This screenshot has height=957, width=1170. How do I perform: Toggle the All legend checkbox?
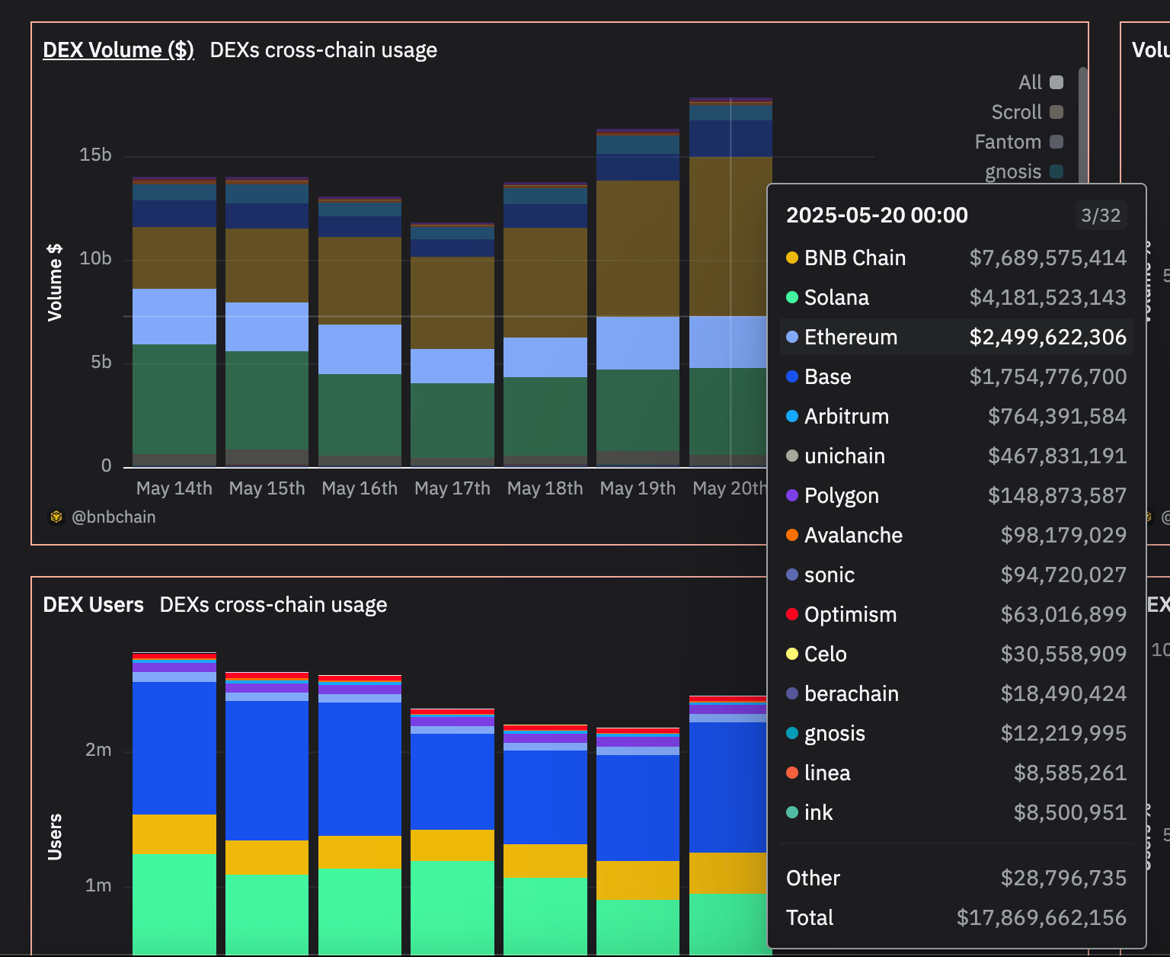click(1057, 82)
